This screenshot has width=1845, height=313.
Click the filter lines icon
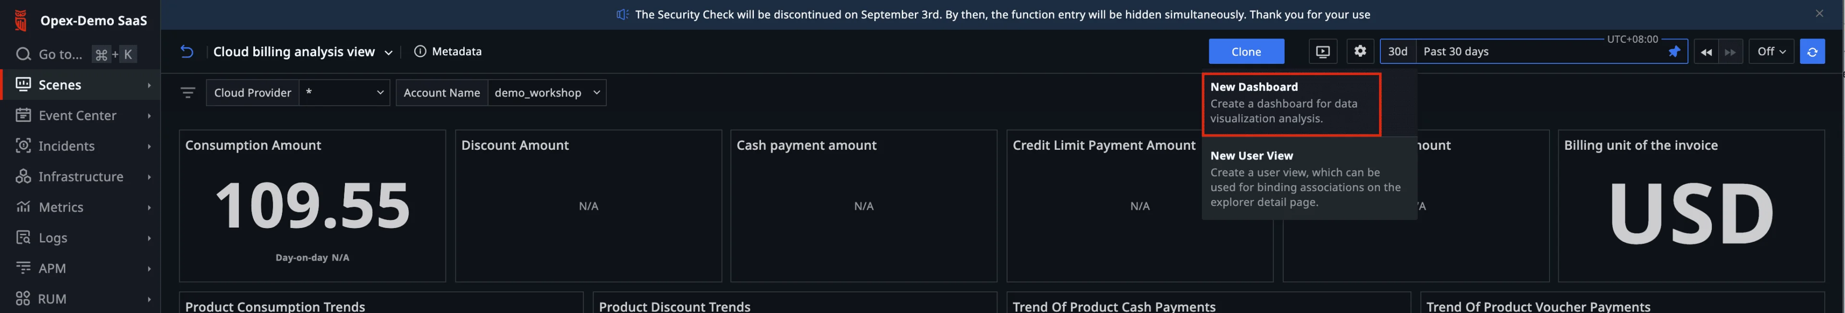188,93
